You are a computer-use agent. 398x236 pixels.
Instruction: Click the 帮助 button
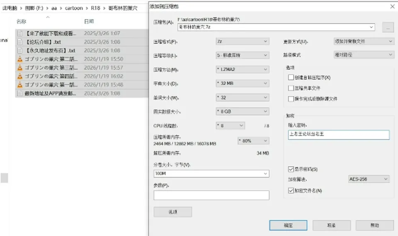[x=375, y=225]
